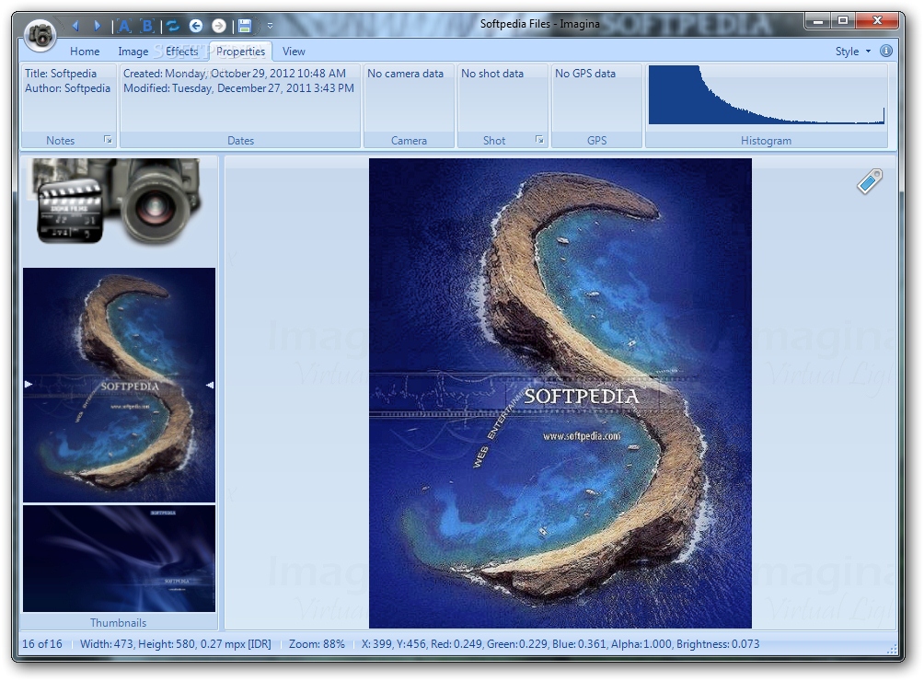The height and width of the screenshot is (681, 924).
Task: Click 'No camera data' text
Action: click(406, 73)
